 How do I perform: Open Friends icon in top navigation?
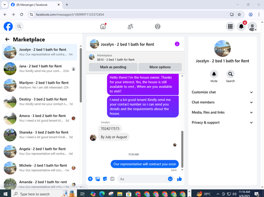pos(130,26)
